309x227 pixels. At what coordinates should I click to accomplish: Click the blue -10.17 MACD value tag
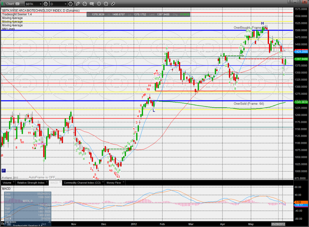pyautogui.click(x=301, y=205)
